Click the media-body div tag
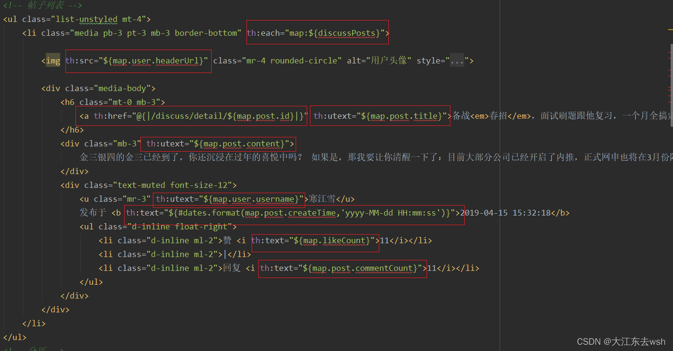Image resolution: width=673 pixels, height=351 pixels. 98,89
